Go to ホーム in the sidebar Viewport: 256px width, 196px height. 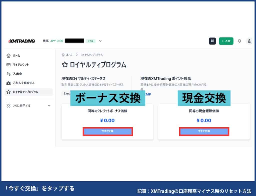click(x=29, y=56)
